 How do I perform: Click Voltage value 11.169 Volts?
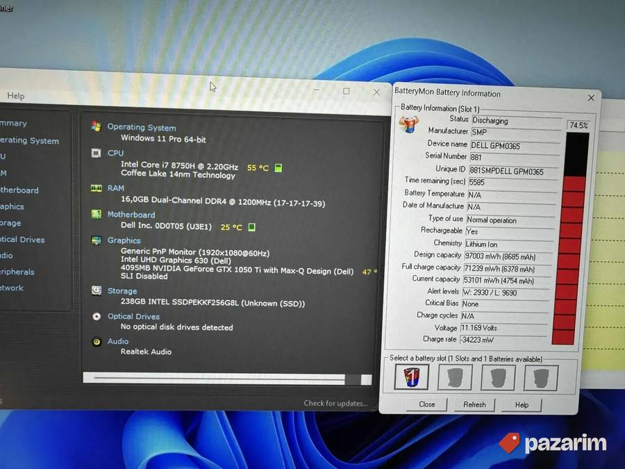[504, 328]
